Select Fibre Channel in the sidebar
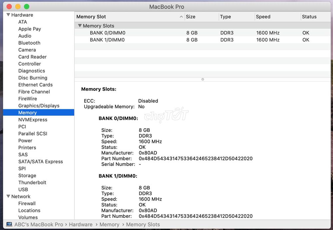This screenshot has width=333, height=230. tap(34, 92)
